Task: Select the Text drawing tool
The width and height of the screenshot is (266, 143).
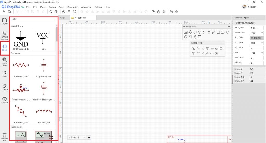Action: pyautogui.click(x=209, y=32)
